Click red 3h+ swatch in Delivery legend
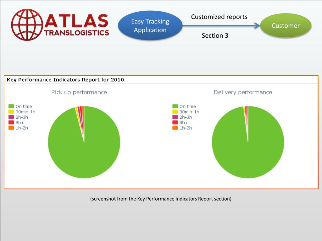Viewport: 322px width, 241px height. (x=175, y=122)
